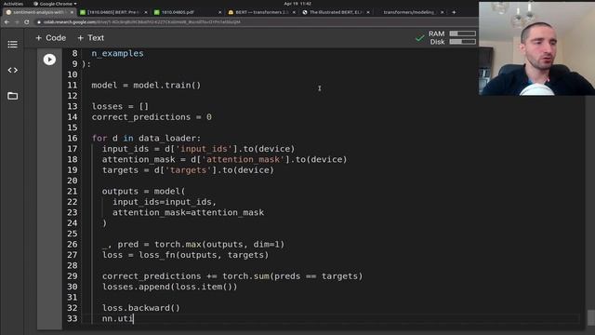Click 'model = model.train()' on line 11
Image resolution: width=595 pixels, height=335 pixels.
[146, 85]
